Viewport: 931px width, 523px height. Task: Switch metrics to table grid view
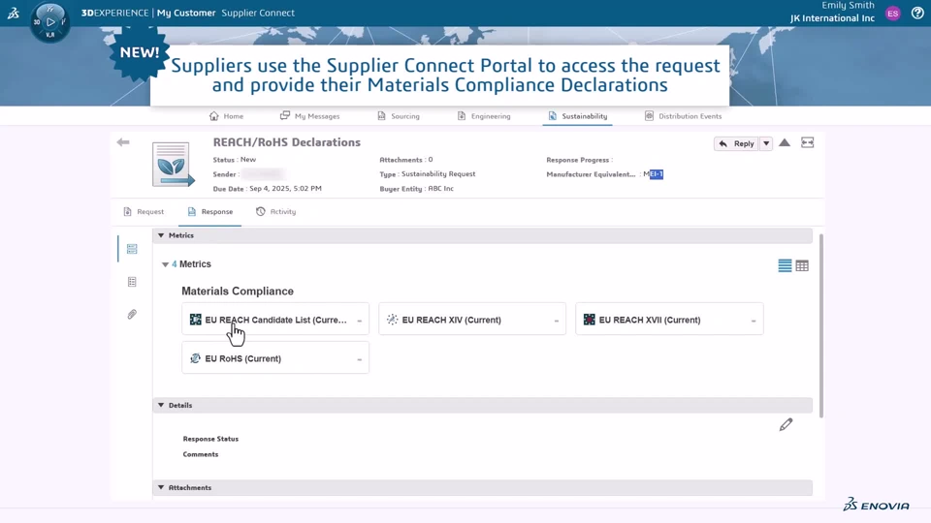pos(802,265)
